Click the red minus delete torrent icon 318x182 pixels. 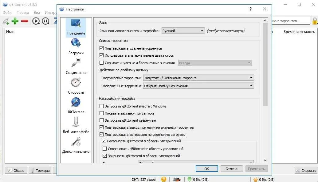[x=25, y=21]
